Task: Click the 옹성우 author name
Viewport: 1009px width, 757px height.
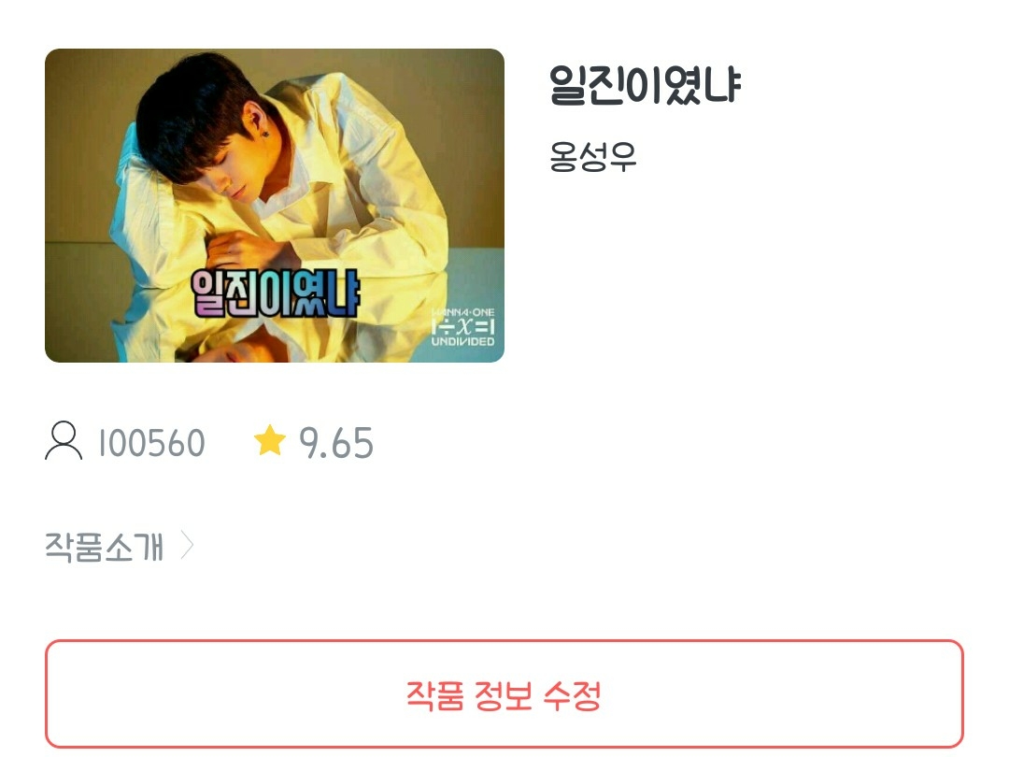Action: [x=592, y=156]
